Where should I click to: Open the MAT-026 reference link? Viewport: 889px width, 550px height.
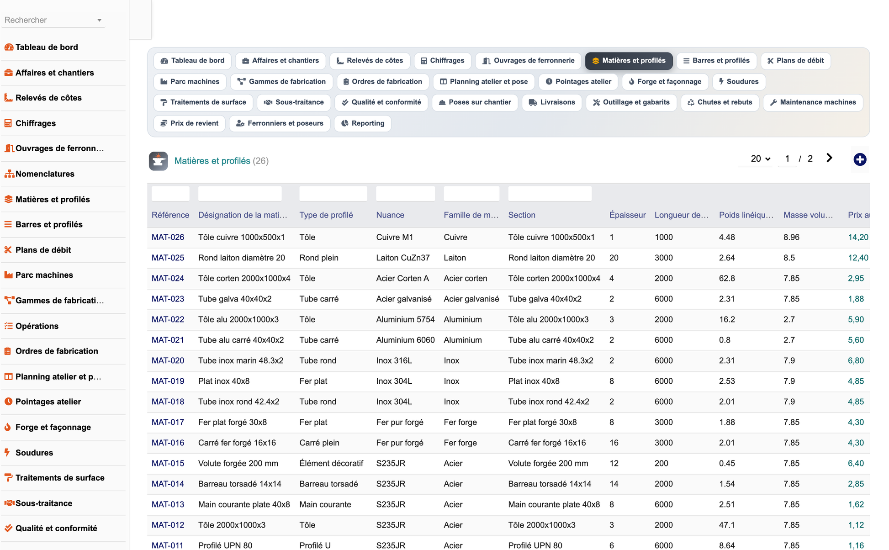(x=168, y=238)
